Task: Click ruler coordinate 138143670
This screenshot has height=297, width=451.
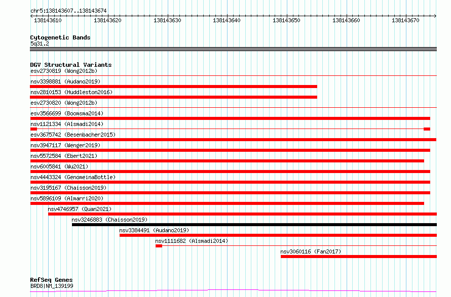Action: click(x=405, y=20)
